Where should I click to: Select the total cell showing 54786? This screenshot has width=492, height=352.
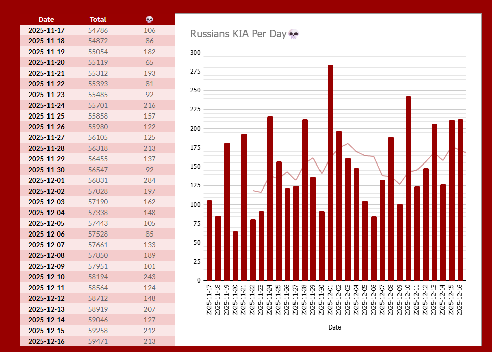tap(98, 30)
